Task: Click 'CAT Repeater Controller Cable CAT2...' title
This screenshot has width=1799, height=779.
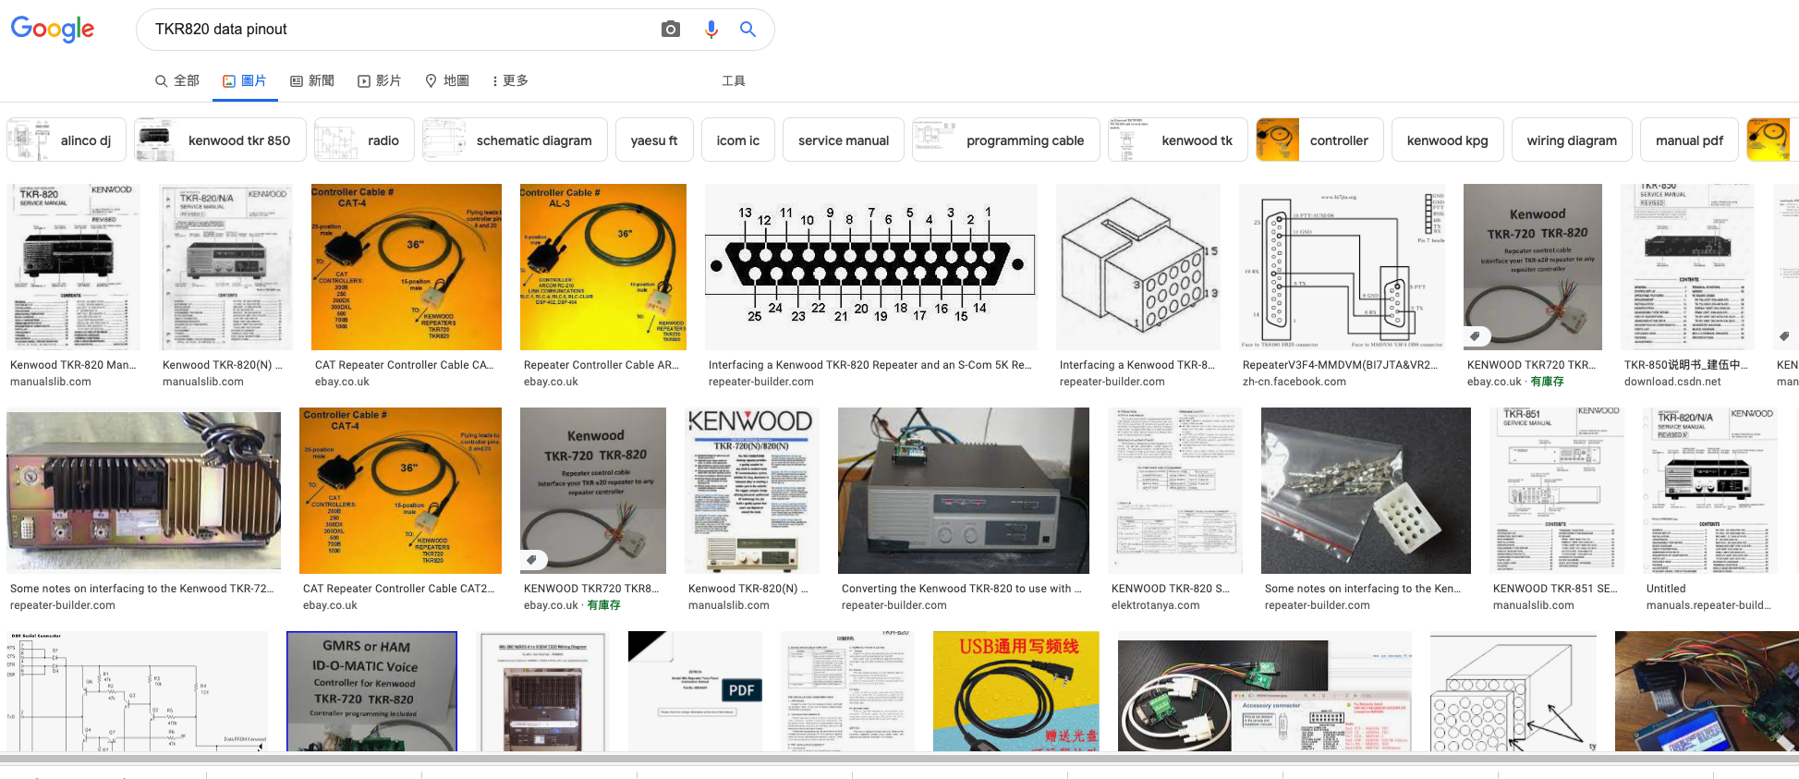Action: 398,589
